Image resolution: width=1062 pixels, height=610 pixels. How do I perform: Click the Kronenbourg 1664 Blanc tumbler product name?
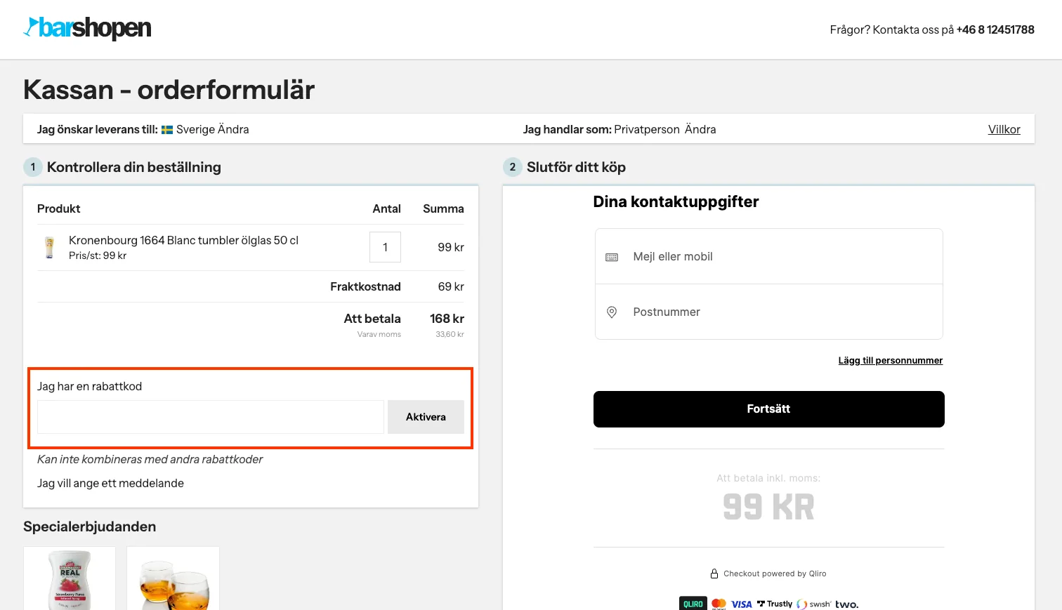(183, 240)
